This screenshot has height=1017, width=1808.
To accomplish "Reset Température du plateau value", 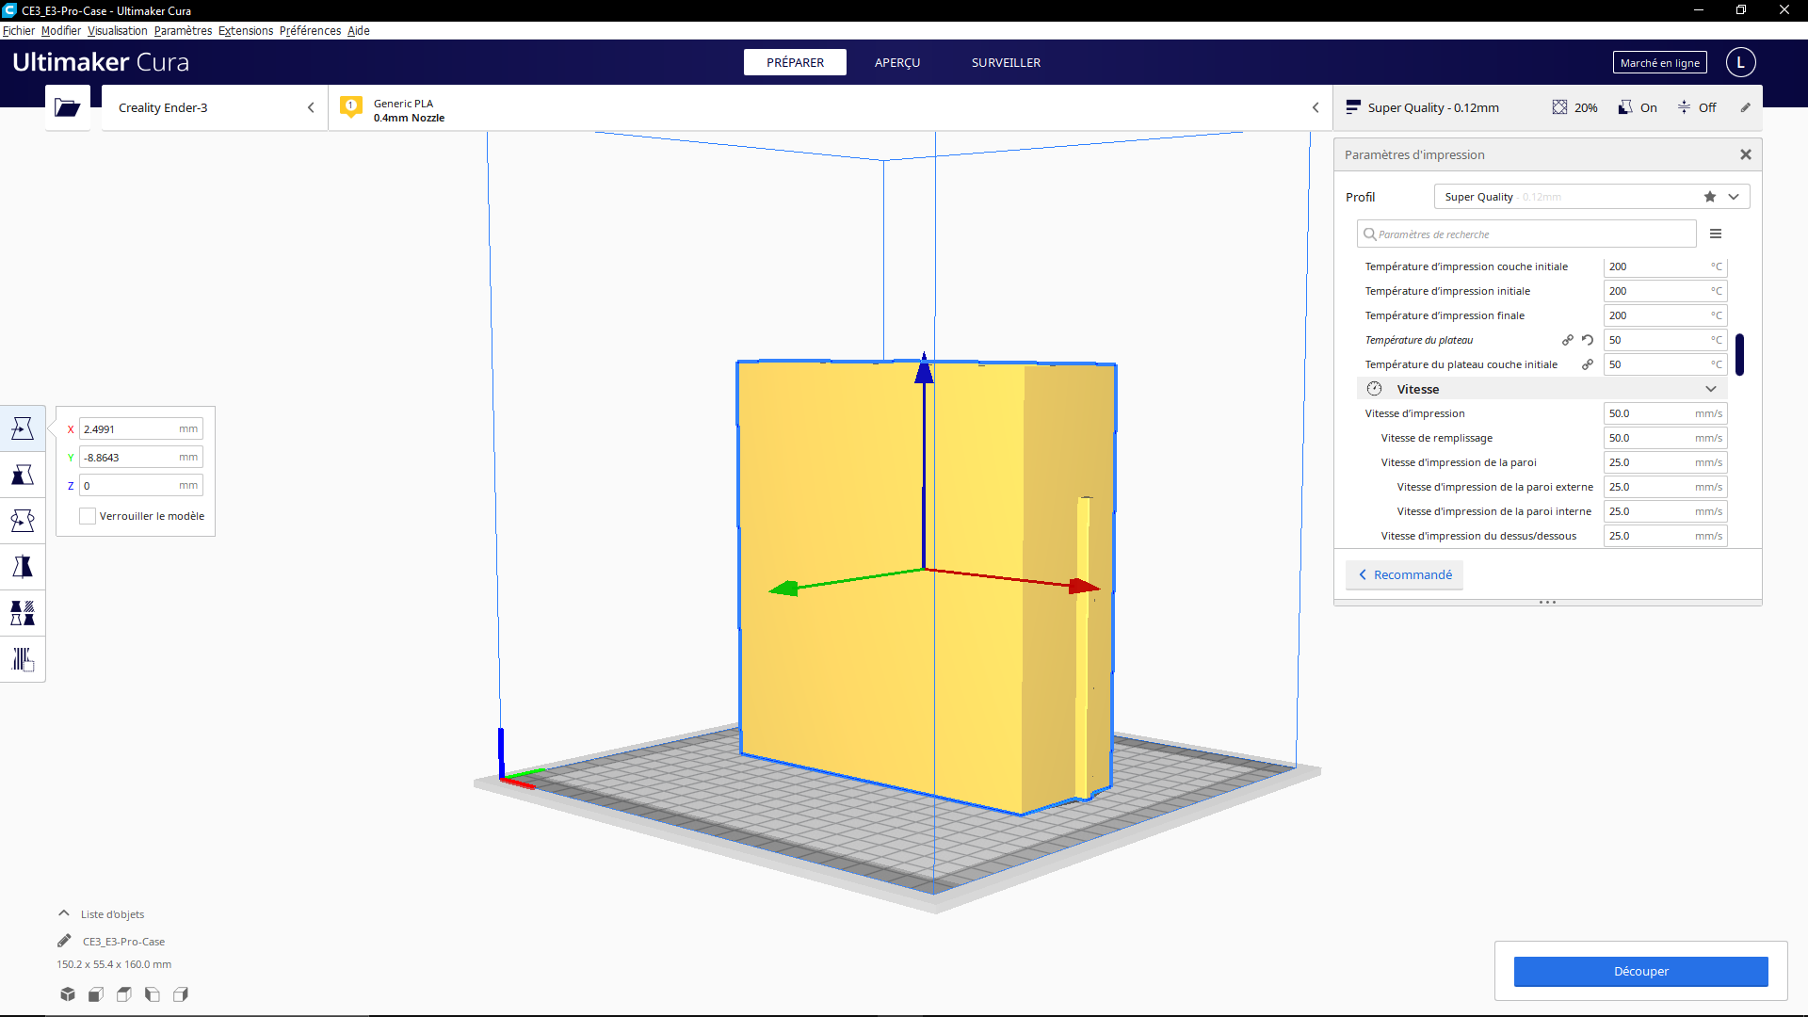I will [1588, 340].
